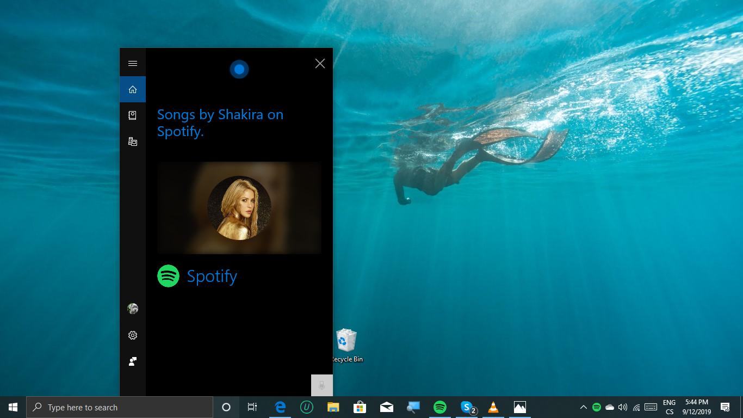Open the volume control in the tray
This screenshot has height=418, width=743.
623,407
